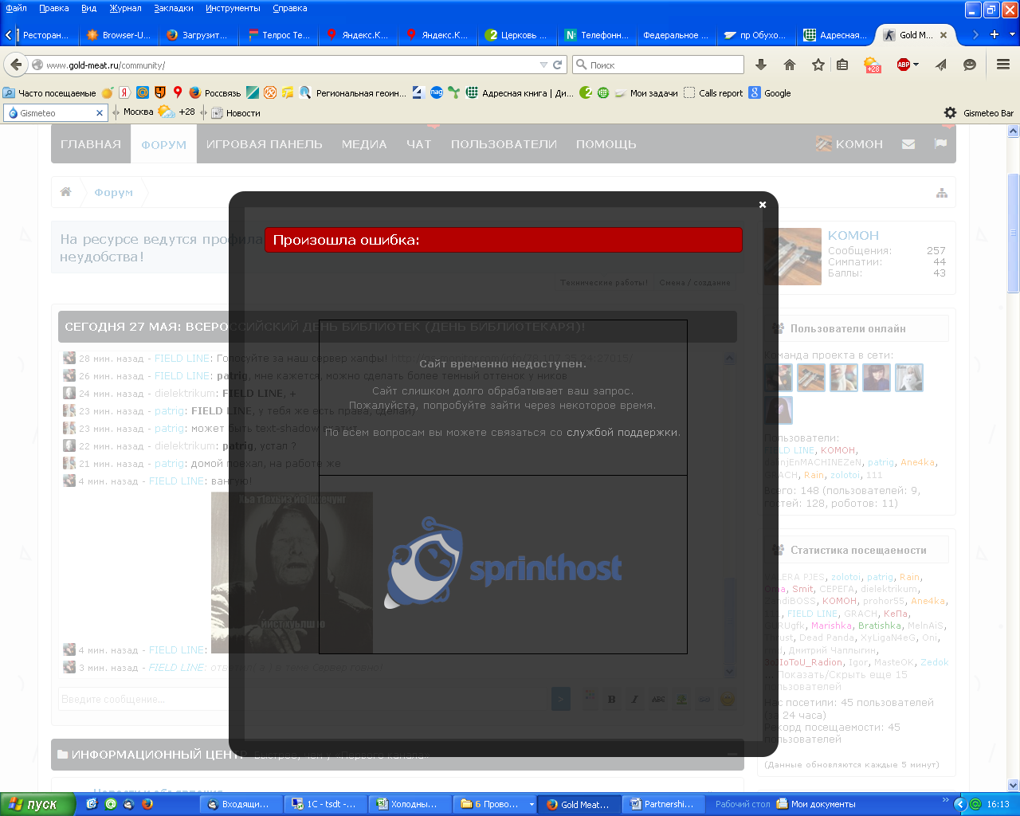
Task: Close the Gold M... tab
Action: click(x=943, y=35)
